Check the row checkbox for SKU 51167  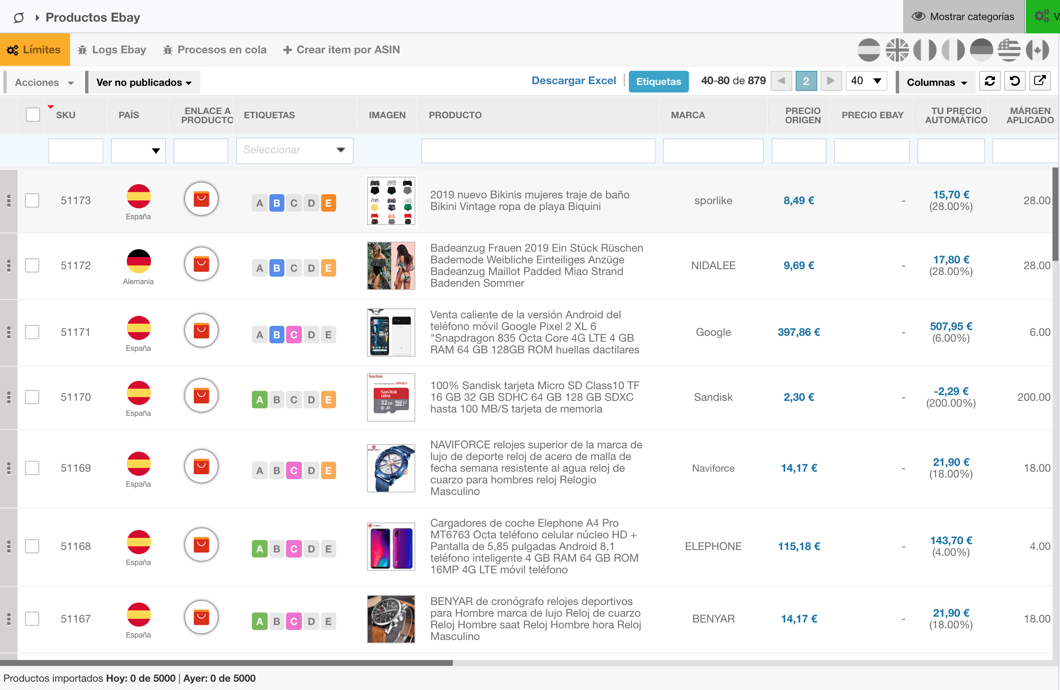tap(32, 619)
